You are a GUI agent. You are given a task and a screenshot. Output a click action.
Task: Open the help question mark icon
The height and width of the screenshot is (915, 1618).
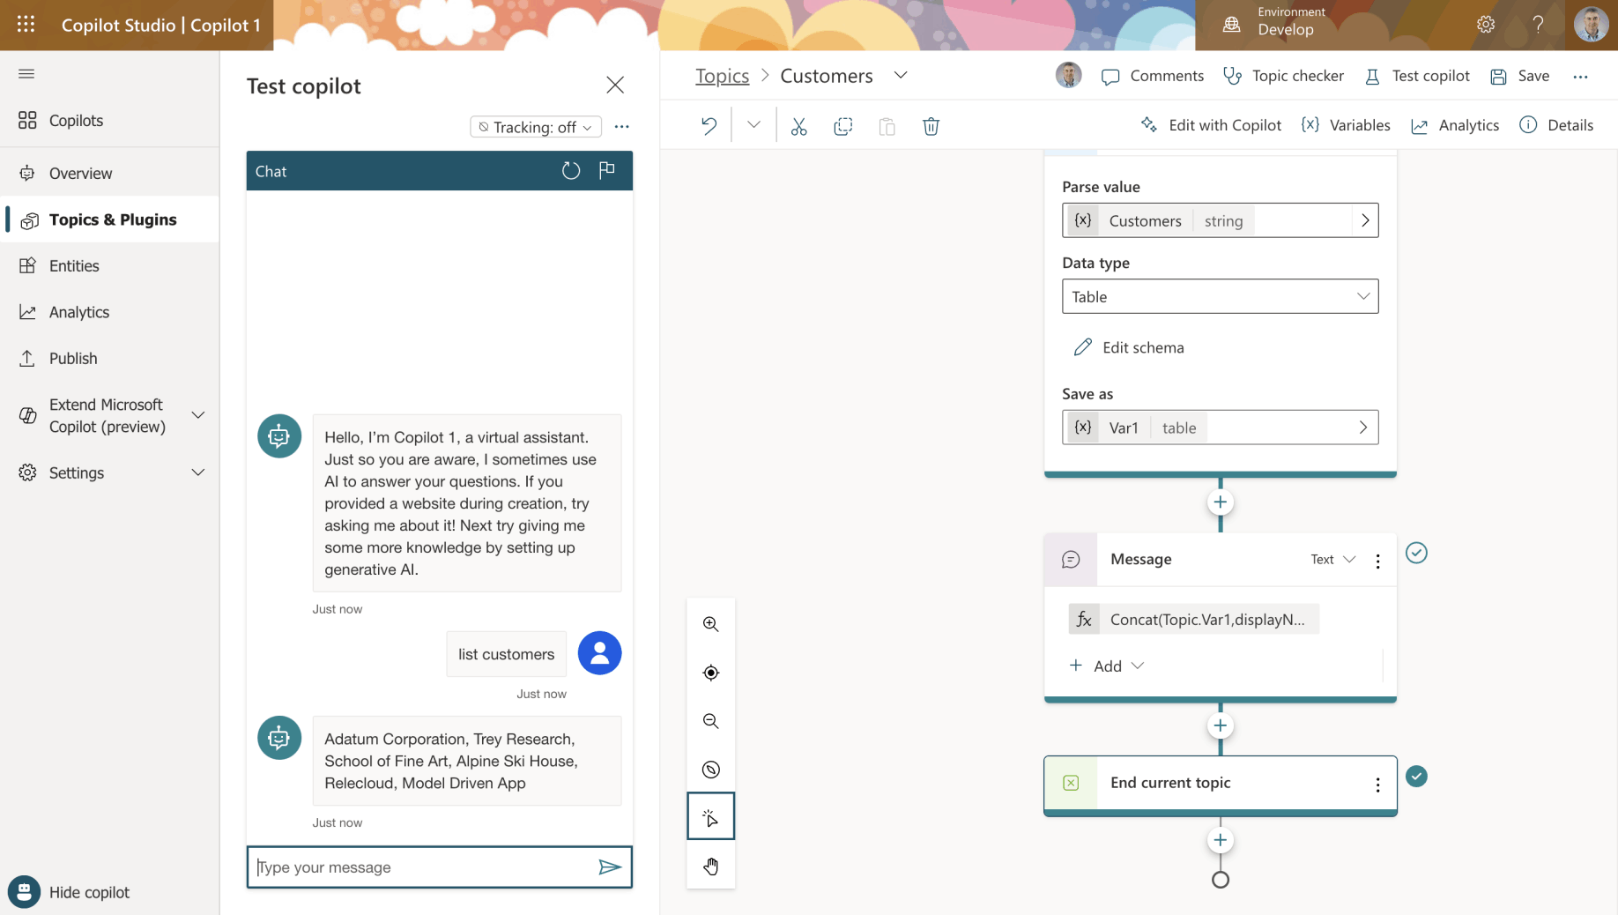click(x=1538, y=25)
